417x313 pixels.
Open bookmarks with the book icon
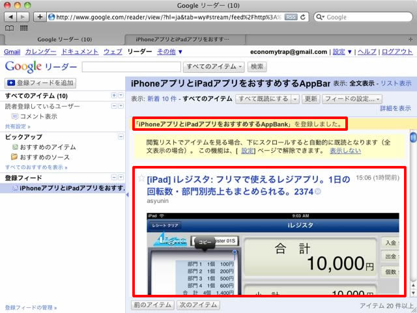tap(9, 28)
